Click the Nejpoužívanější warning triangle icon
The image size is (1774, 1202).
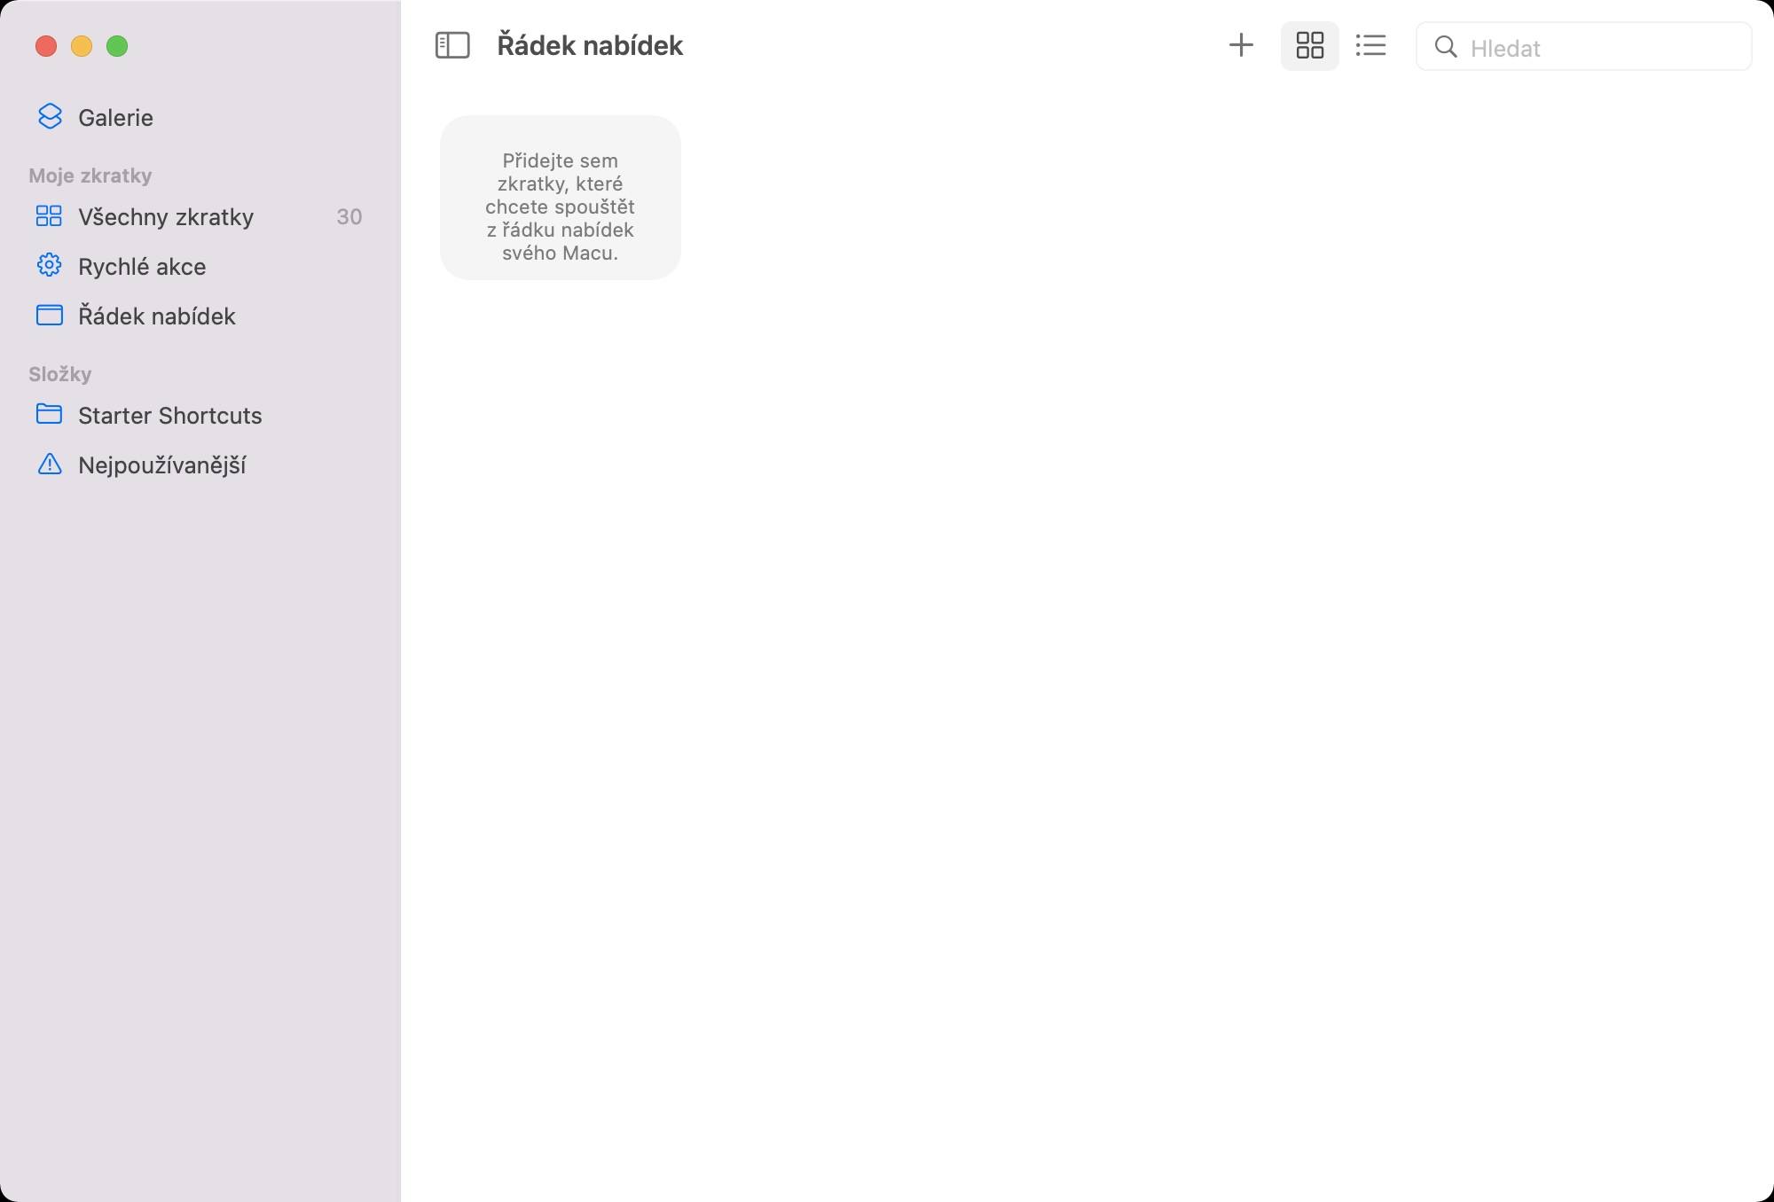click(x=50, y=464)
